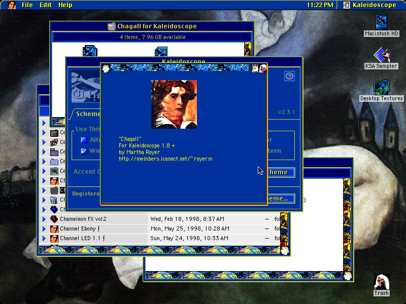Click the 'For Kaleidoscope 1.8 +' line
Image resolution: width=406 pixels, height=304 pixels.
tap(147, 145)
